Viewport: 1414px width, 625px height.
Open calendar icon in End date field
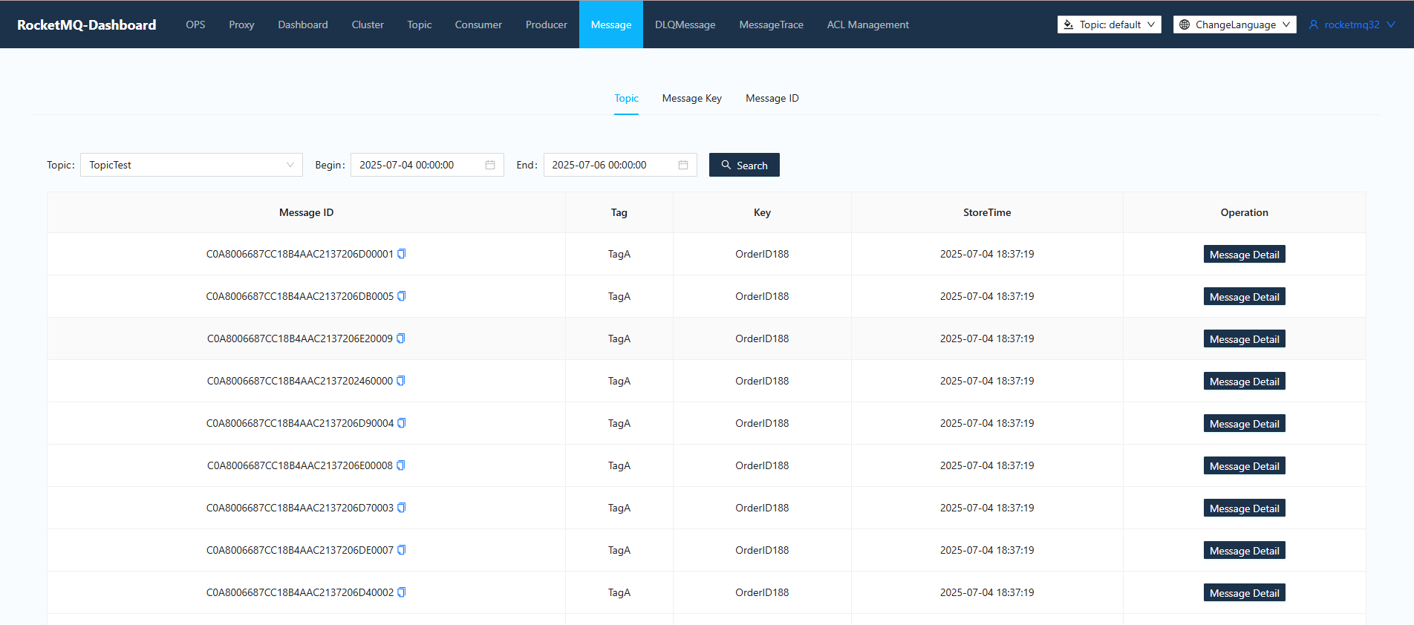pos(683,165)
